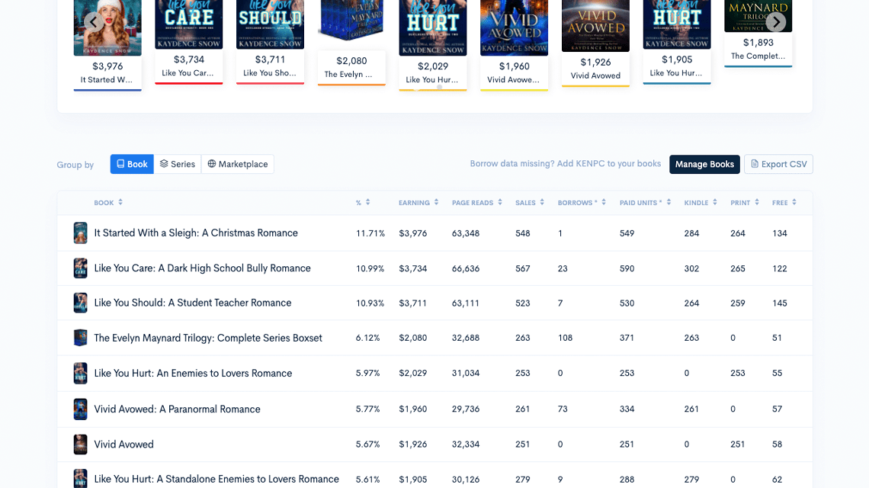This screenshot has height=488, width=869.
Task: Click the left carousel arrow
Action: [x=93, y=22]
